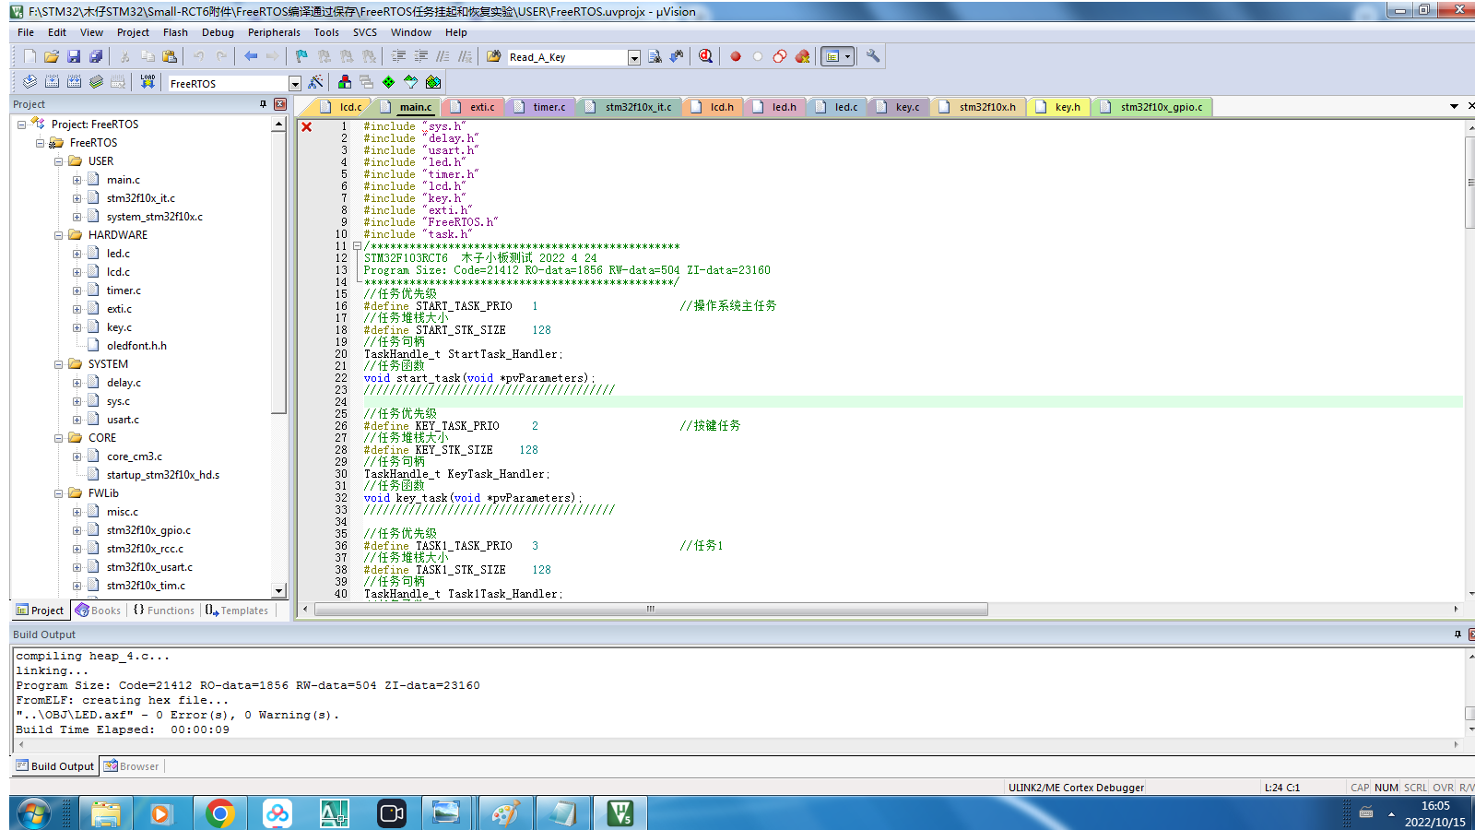Click the Download LOAD icon
The width and height of the screenshot is (1475, 830).
147,82
